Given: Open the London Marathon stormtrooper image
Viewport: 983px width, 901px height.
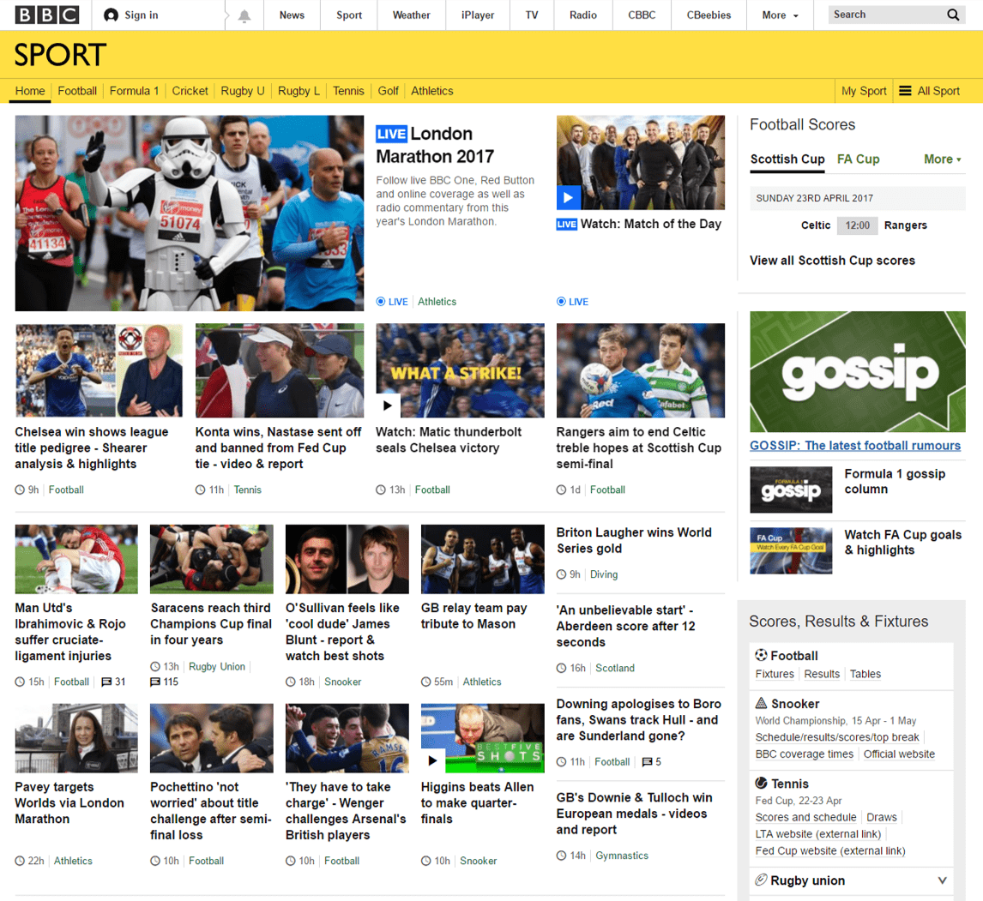Looking at the screenshot, I should click(190, 213).
